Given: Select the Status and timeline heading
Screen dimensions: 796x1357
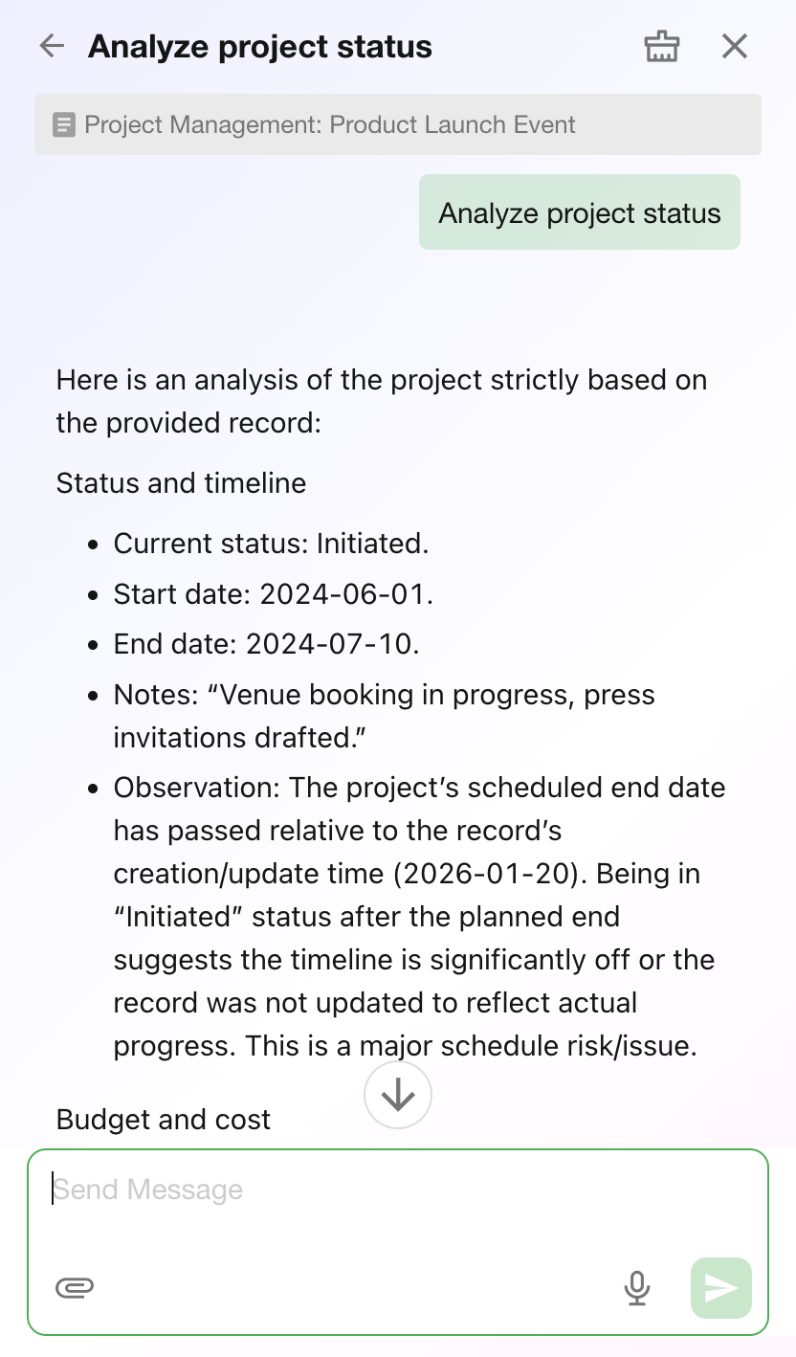Looking at the screenshot, I should point(181,483).
